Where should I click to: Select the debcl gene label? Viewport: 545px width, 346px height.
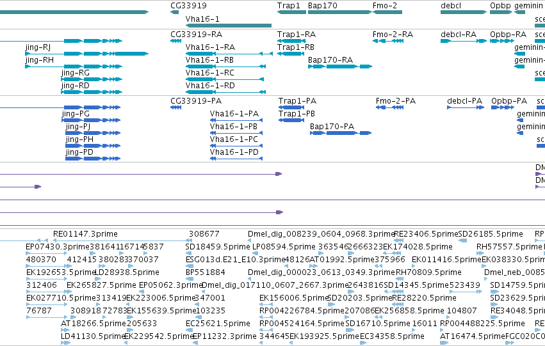(451, 6)
